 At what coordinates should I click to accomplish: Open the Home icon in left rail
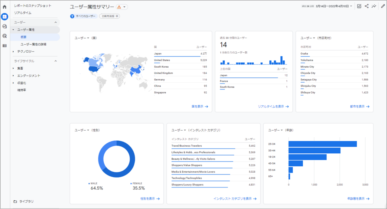click(5, 7)
